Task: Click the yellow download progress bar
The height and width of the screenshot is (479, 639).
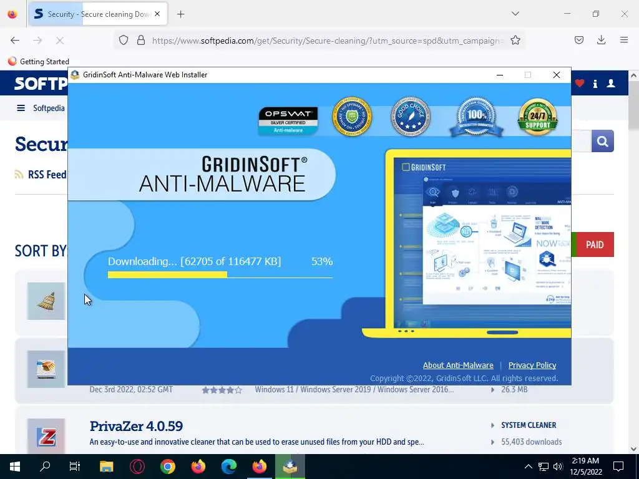Action: coord(167,275)
